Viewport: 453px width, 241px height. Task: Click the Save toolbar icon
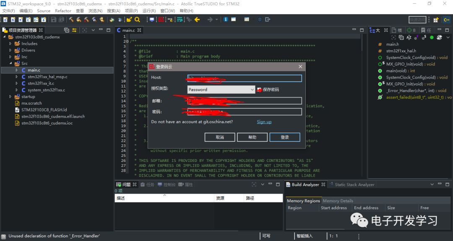(54, 20)
